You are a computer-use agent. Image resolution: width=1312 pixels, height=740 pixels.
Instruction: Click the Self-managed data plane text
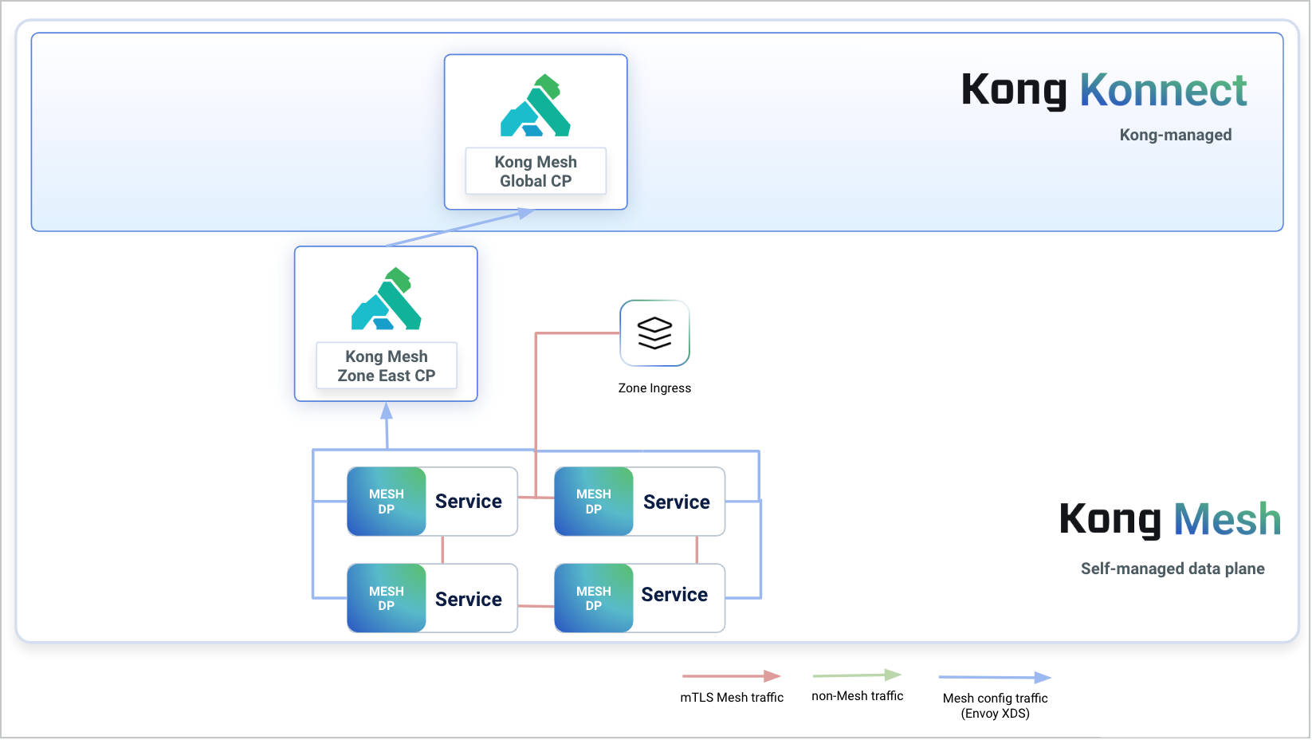pos(1173,569)
